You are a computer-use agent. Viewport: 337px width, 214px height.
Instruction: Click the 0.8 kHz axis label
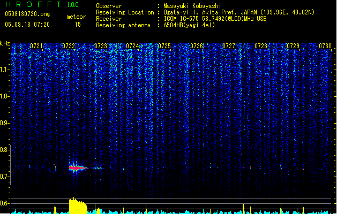click(5, 150)
